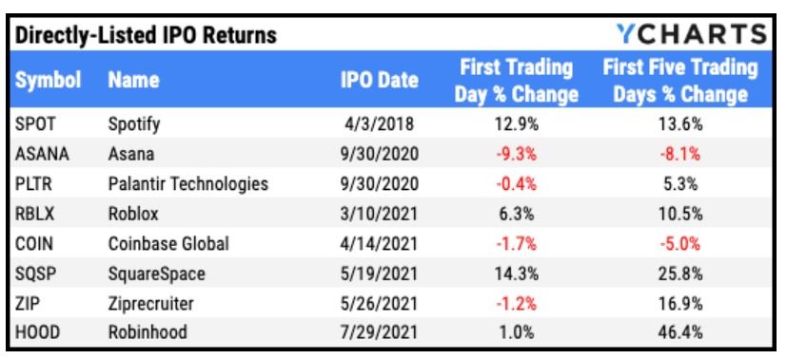This screenshot has height=359, width=787.
Task: Click the ZIP ticker symbol
Action: [26, 303]
